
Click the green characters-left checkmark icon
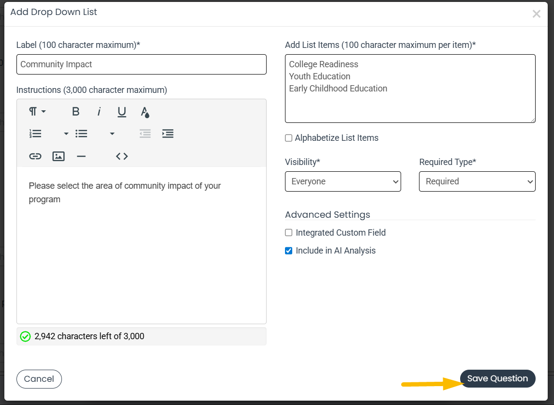pyautogui.click(x=26, y=336)
